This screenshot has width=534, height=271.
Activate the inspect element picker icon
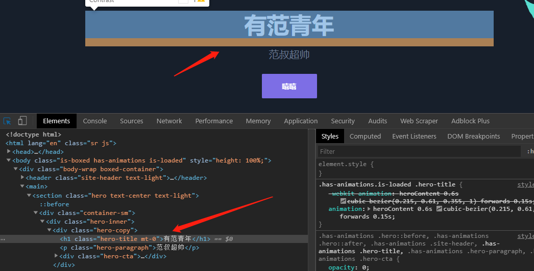click(7, 121)
